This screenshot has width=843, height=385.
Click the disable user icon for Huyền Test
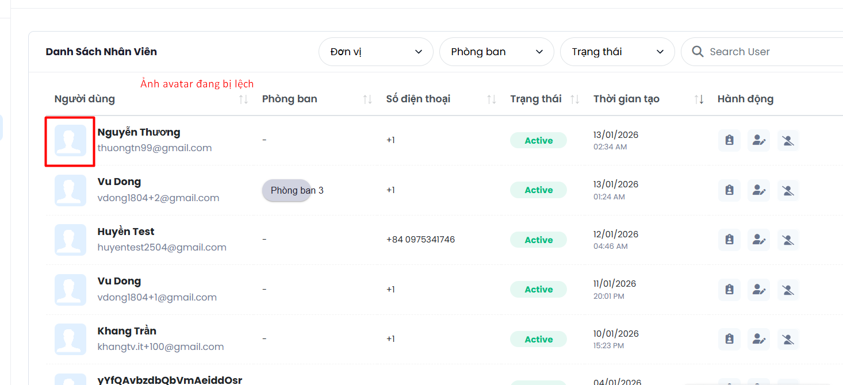[x=788, y=240]
